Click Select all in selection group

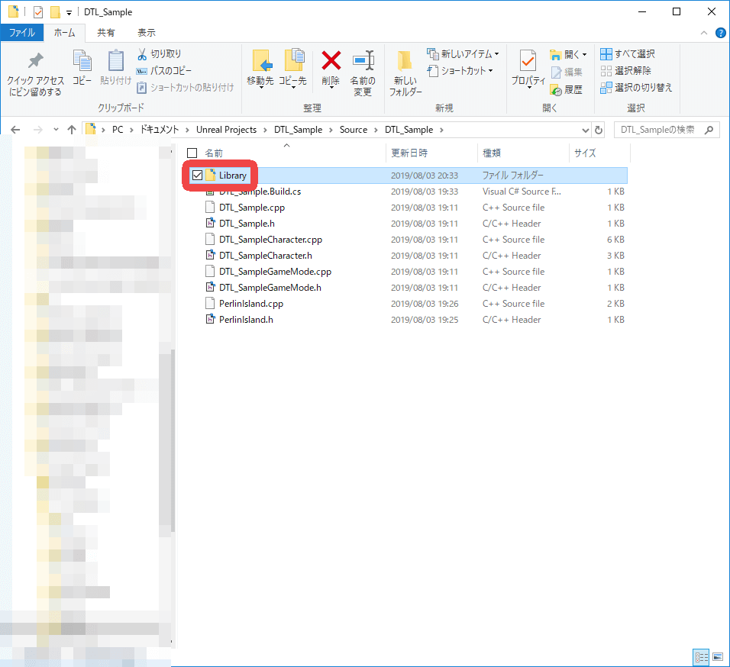pos(628,54)
